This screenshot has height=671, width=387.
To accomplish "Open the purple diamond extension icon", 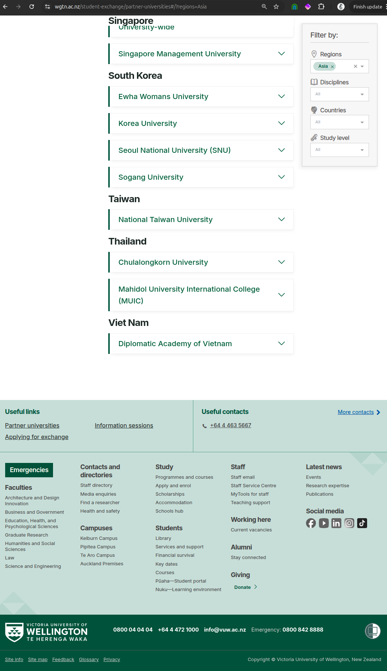I will pos(308,7).
